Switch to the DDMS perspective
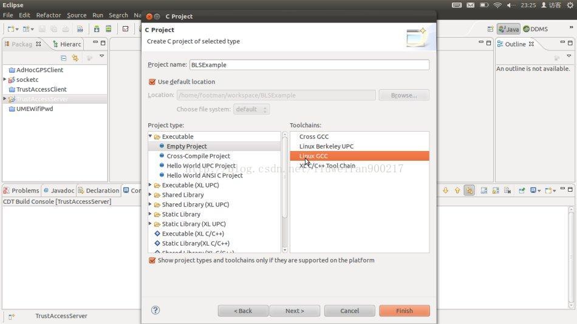 (x=536, y=29)
